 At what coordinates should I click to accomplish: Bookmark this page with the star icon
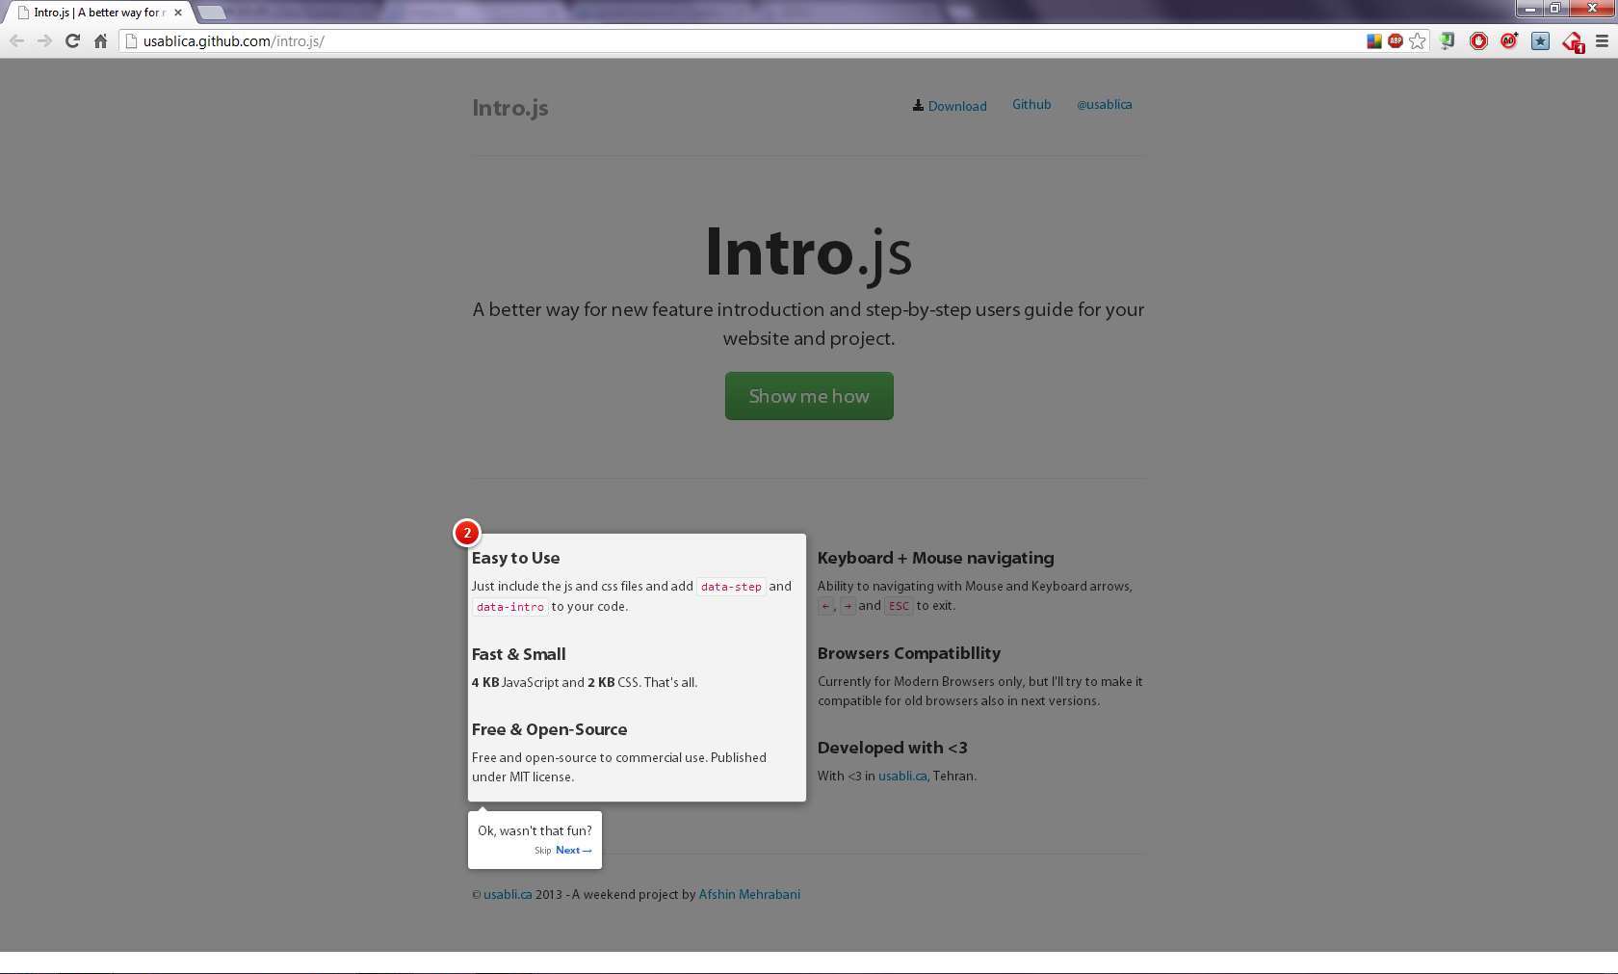pos(1418,41)
